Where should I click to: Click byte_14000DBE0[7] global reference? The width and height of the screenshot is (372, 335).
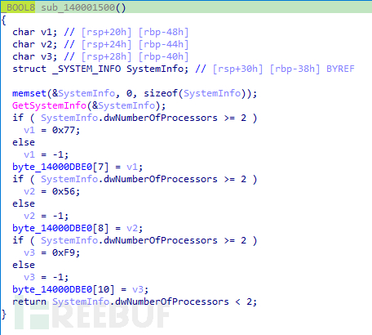(x=60, y=167)
